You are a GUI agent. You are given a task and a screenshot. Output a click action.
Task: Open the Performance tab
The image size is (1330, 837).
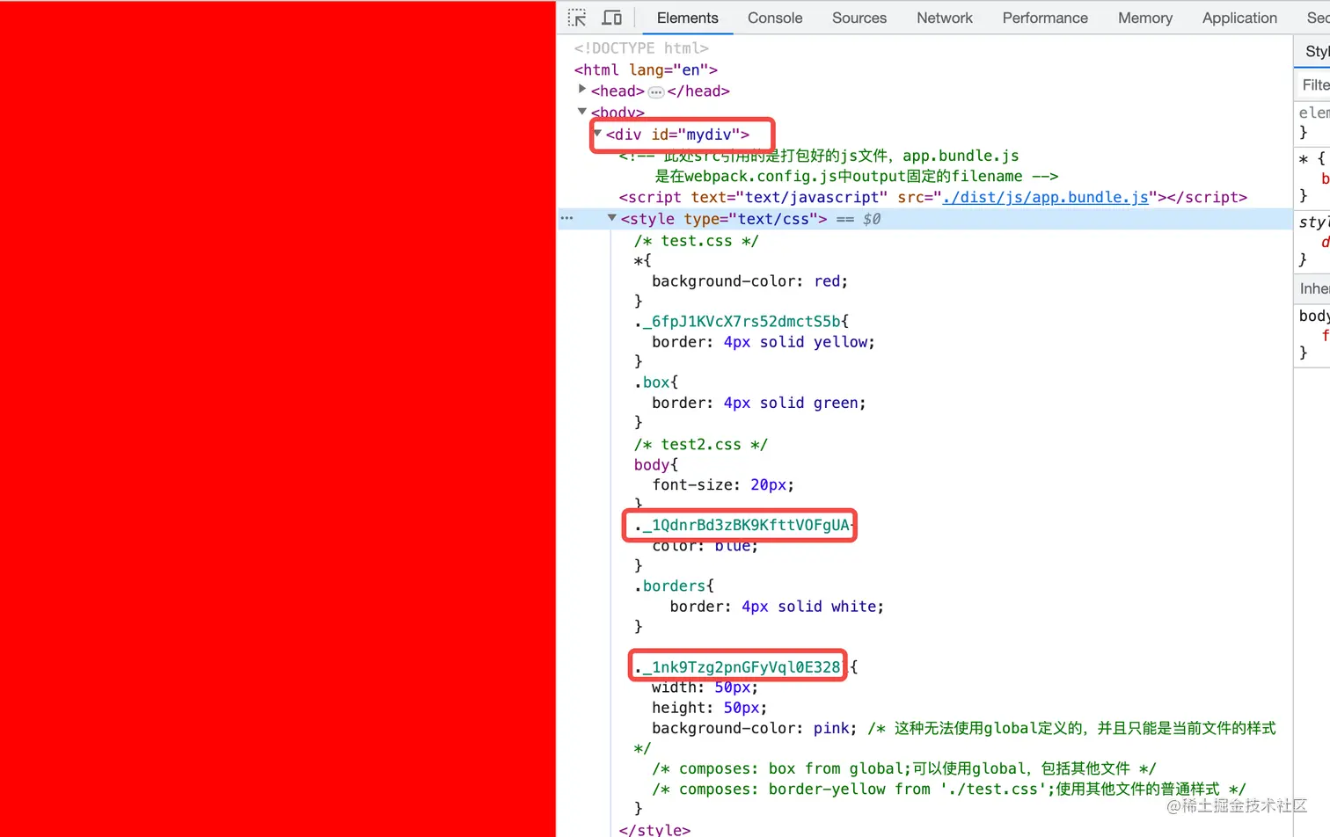pos(1045,18)
